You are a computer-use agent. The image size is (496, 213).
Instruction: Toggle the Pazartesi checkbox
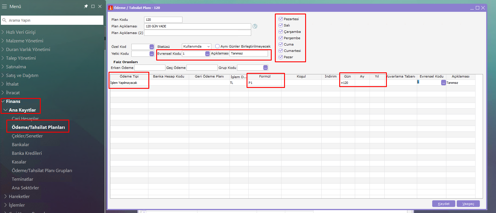click(x=280, y=19)
